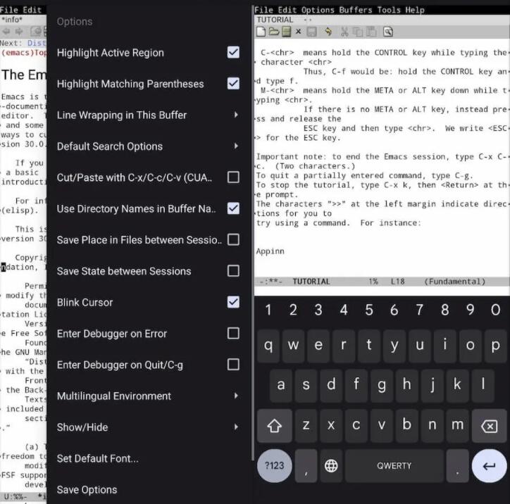510x504 pixels.
Task: Click the TUTORIAL mode line buffer name
Action: (x=311, y=282)
